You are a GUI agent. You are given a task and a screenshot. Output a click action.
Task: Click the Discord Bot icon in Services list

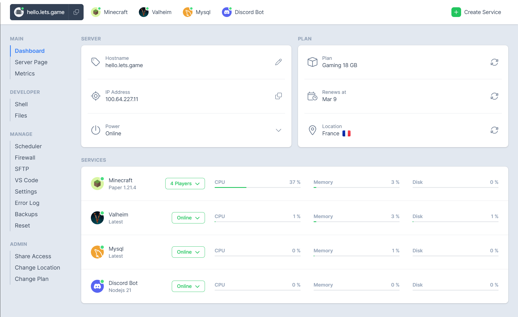click(x=97, y=286)
